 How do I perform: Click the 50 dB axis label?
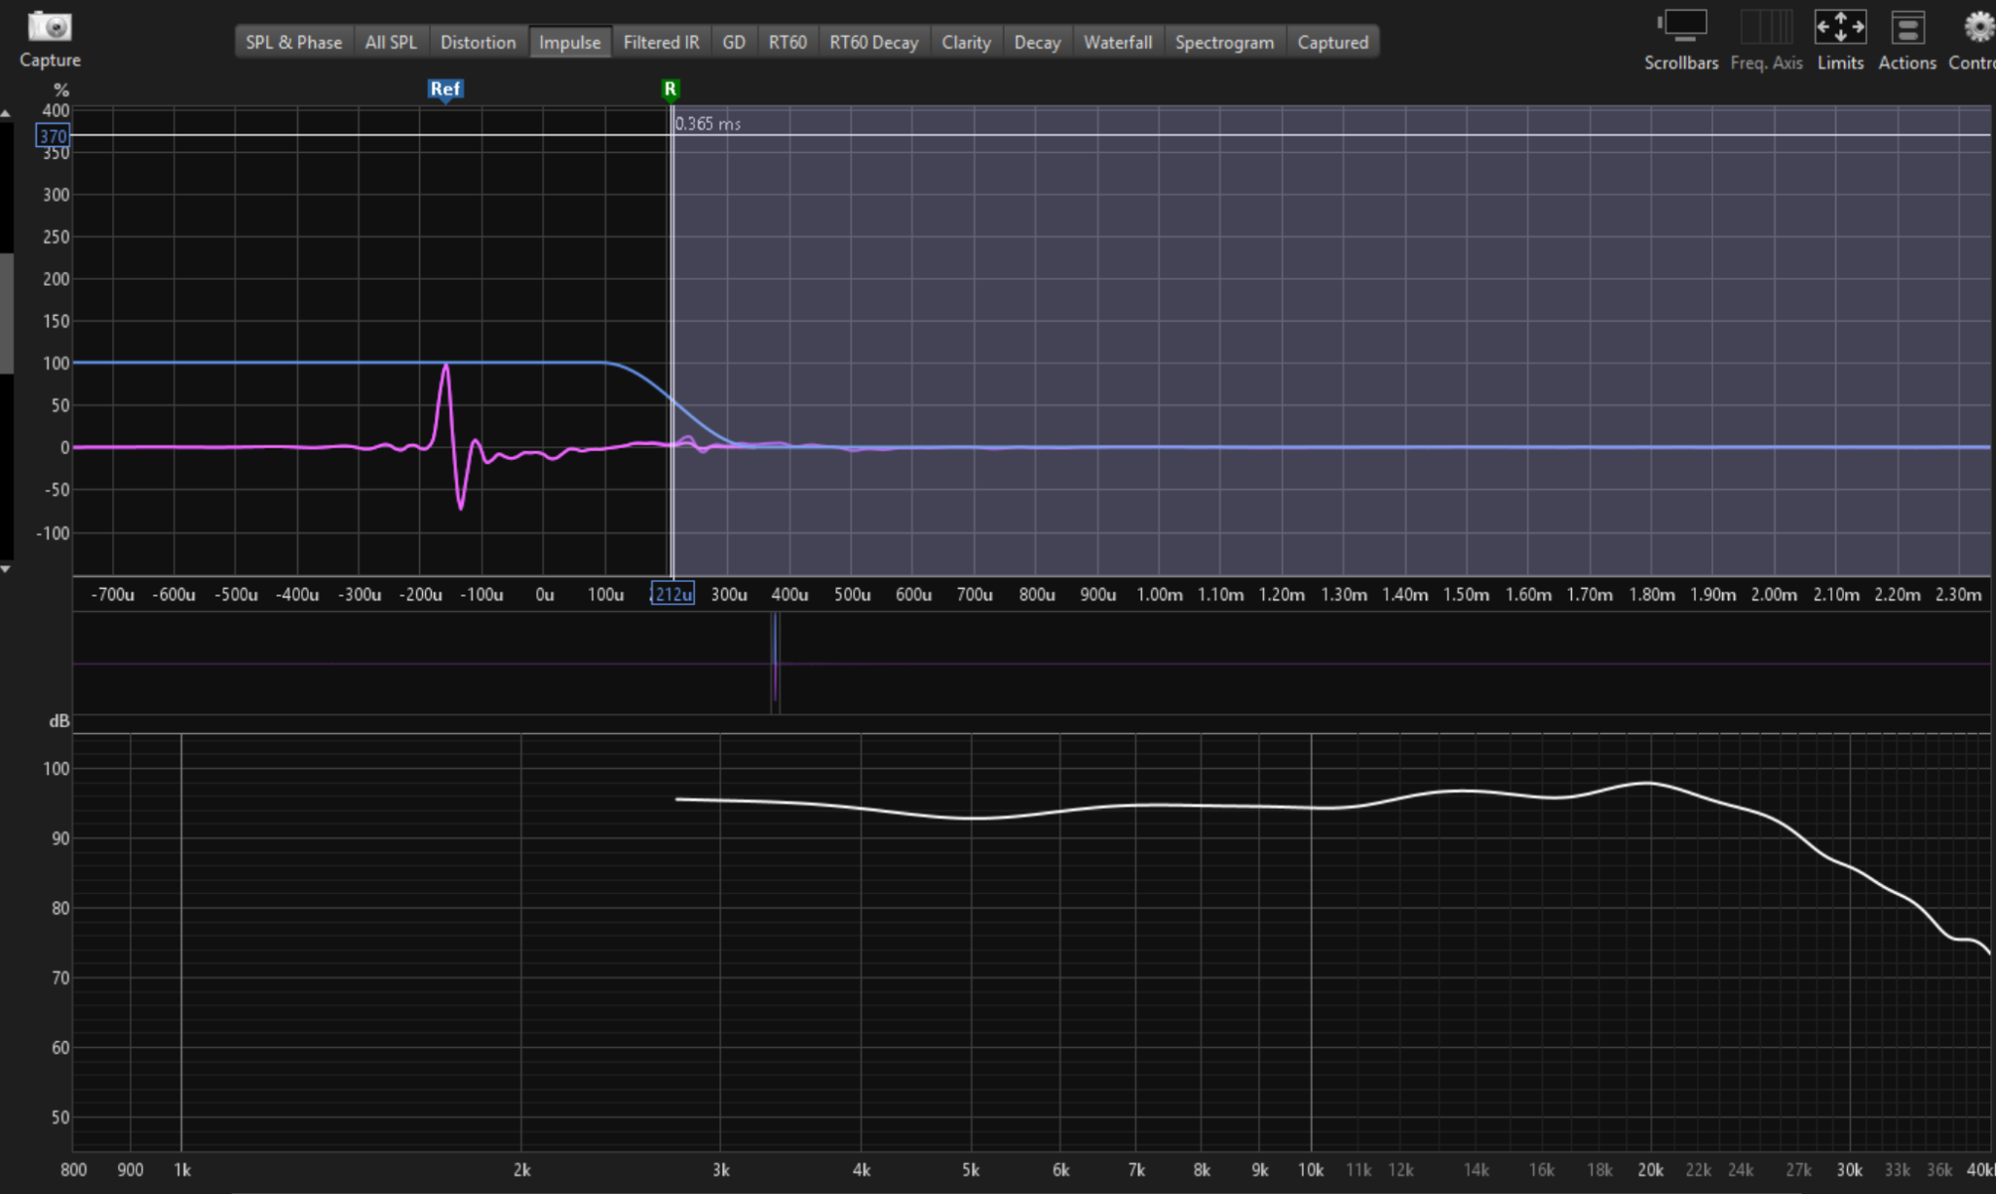point(60,1117)
